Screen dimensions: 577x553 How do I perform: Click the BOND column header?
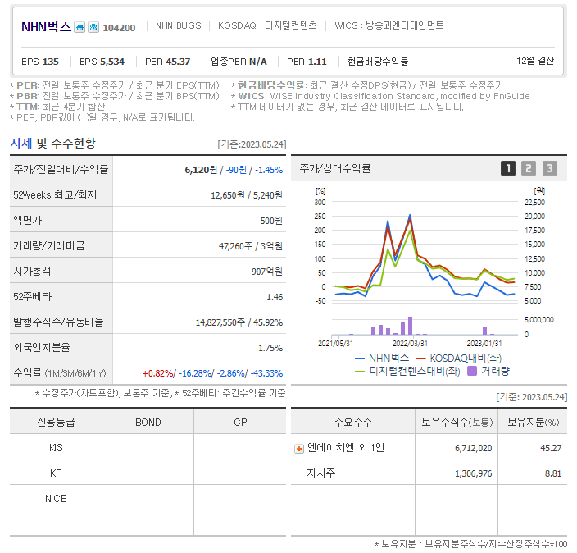pos(148,422)
